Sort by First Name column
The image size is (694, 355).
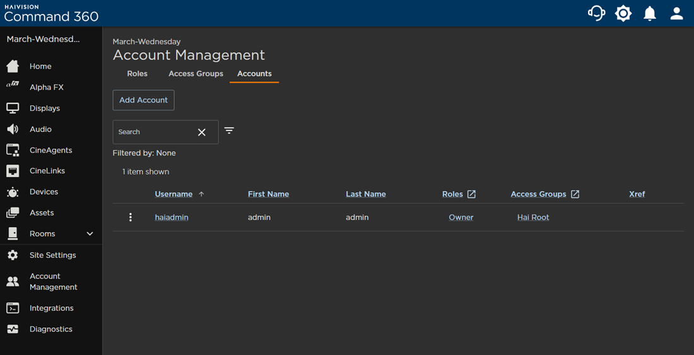point(268,194)
